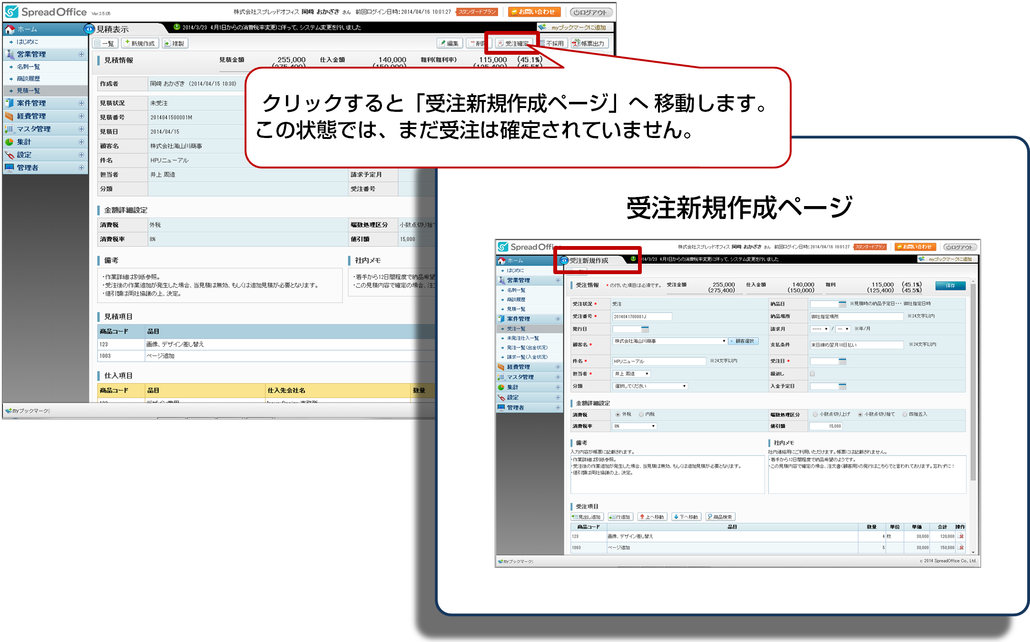Click green notice icon in 見積表示 news bar
The width and height of the screenshot is (1030, 642).
coord(177,27)
